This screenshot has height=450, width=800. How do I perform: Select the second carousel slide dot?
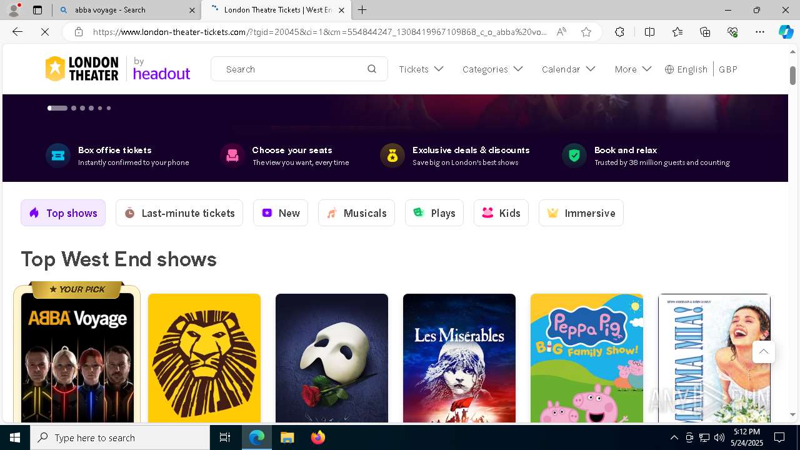74,108
